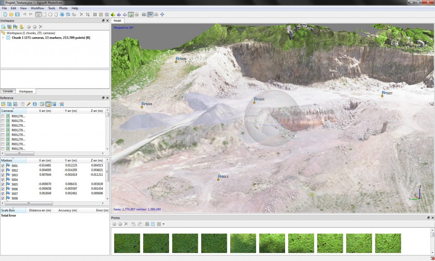435x261 pixels.
Task: Click the 5013 marker flag in model
Action: 220,176
